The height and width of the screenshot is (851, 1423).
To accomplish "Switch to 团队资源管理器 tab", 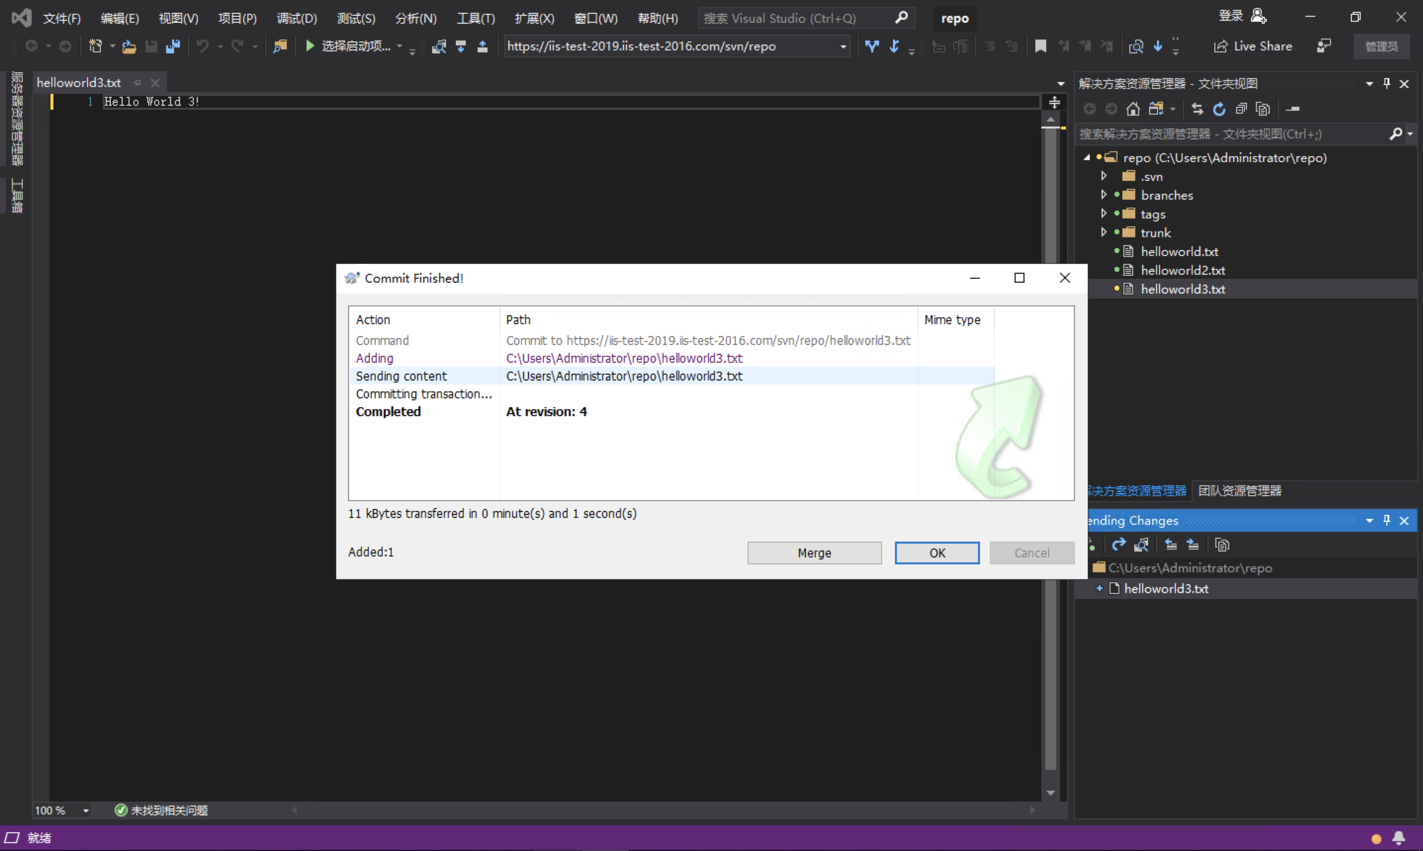I will point(1240,490).
